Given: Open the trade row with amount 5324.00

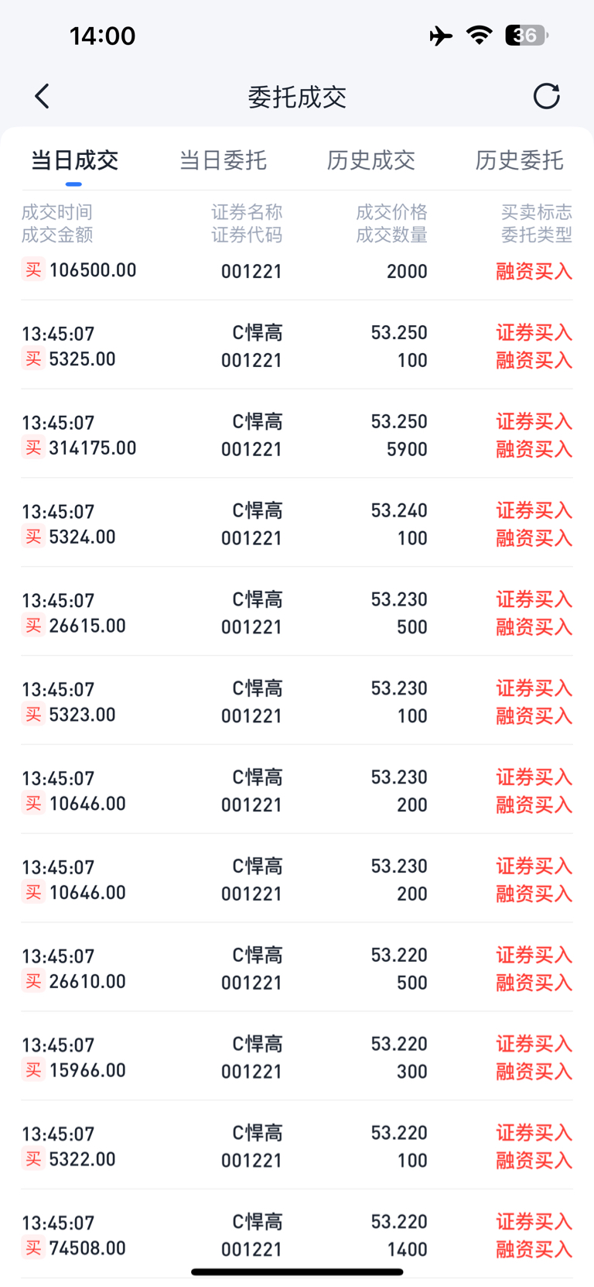Looking at the screenshot, I should pos(297,523).
